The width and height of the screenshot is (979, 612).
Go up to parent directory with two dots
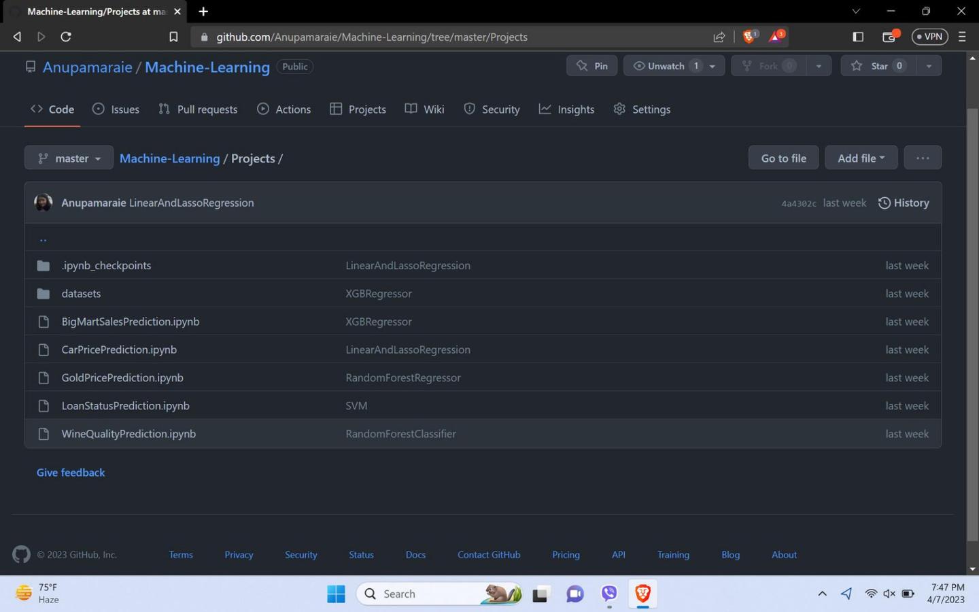pyautogui.click(x=43, y=238)
